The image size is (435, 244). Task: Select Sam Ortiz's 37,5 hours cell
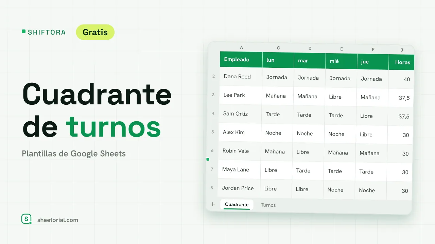[400, 117]
